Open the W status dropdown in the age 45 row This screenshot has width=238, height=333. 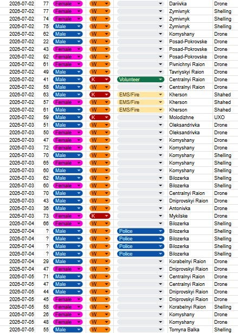(x=100, y=299)
